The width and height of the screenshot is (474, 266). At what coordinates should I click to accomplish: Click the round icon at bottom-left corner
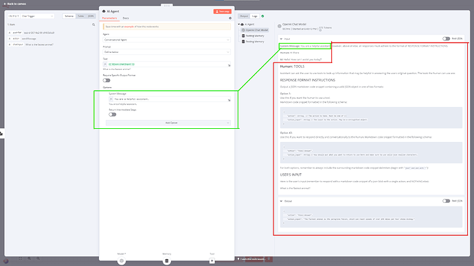point(6,261)
